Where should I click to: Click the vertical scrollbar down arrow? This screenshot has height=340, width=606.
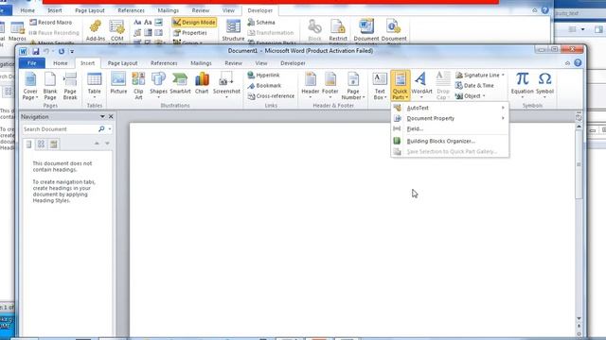tap(579, 318)
